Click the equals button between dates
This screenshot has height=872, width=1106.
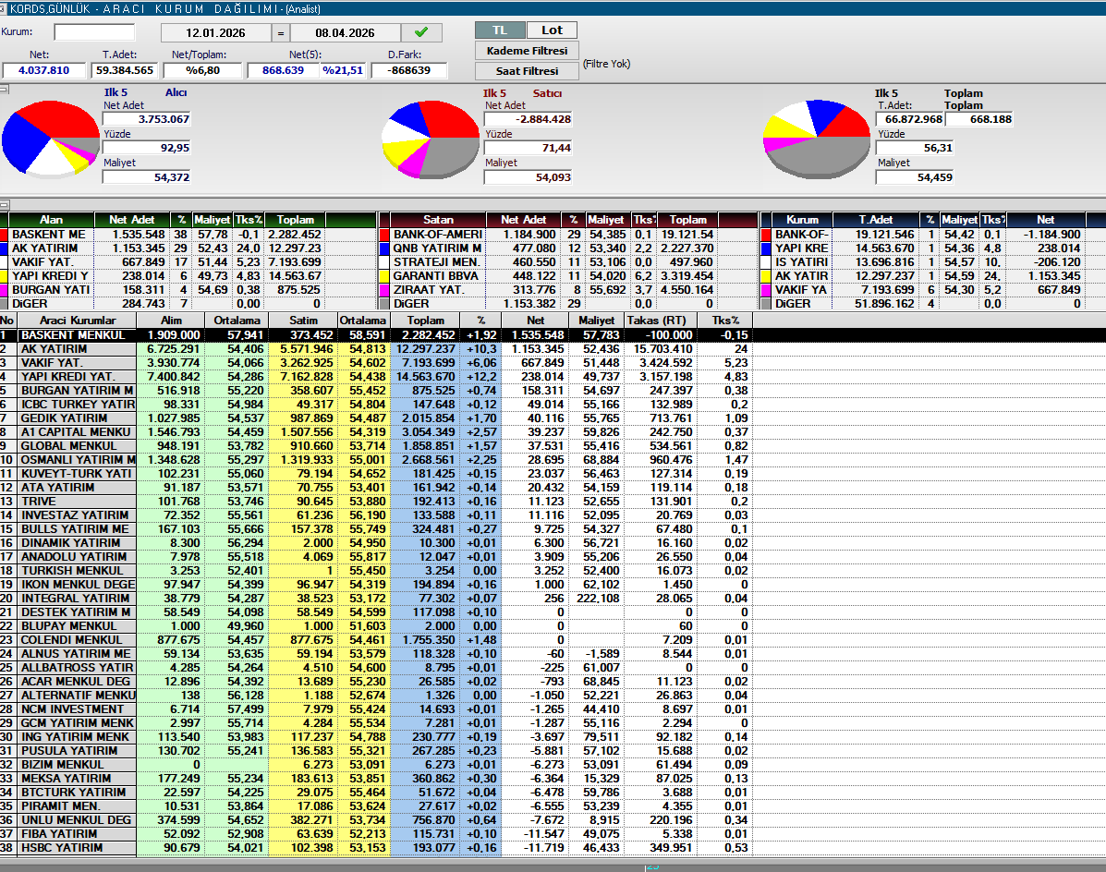pyautogui.click(x=280, y=33)
